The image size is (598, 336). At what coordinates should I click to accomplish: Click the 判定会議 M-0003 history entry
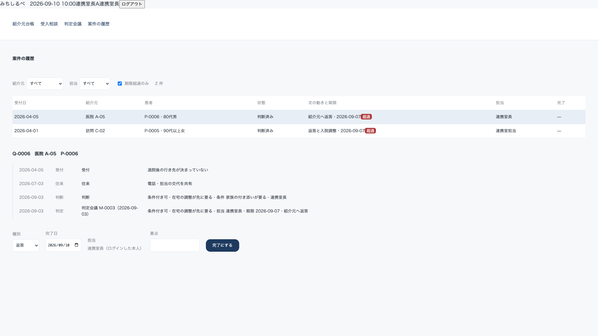pyautogui.click(x=110, y=211)
